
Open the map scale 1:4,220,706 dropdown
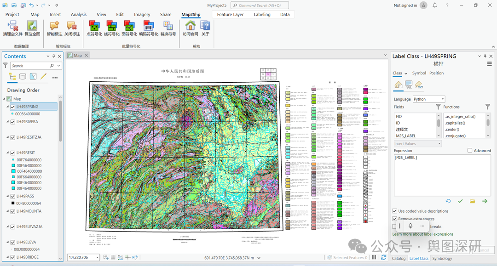click(97, 258)
